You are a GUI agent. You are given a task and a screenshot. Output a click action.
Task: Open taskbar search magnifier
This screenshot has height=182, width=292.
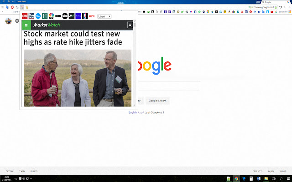[x=281, y=179]
